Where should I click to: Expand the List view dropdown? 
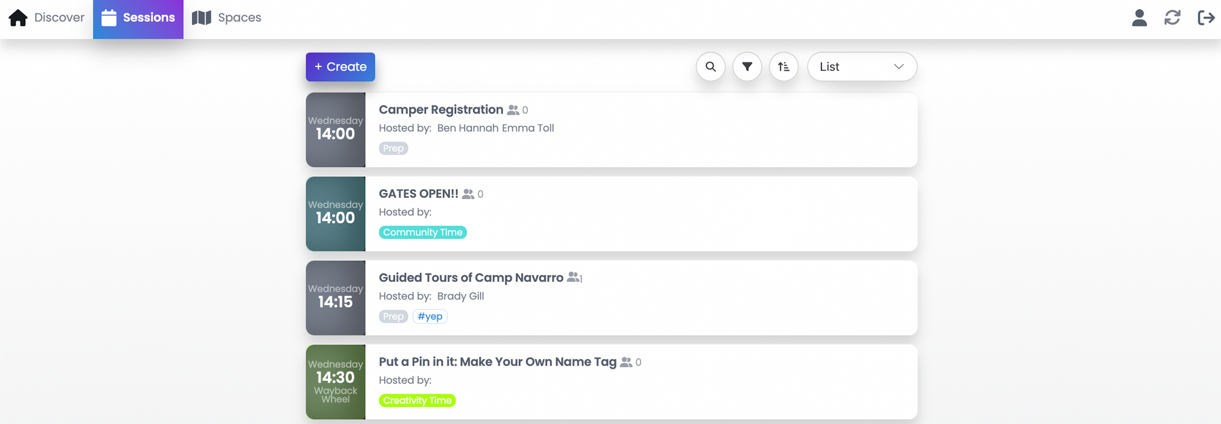click(862, 66)
